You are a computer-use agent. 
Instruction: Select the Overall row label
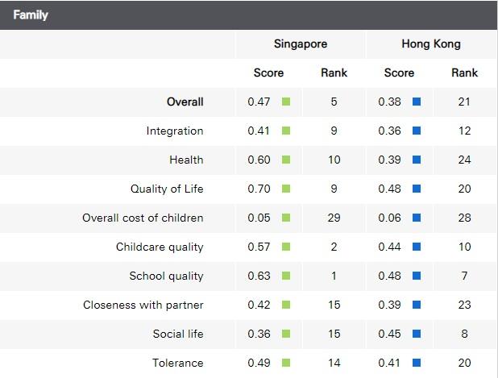pos(185,102)
